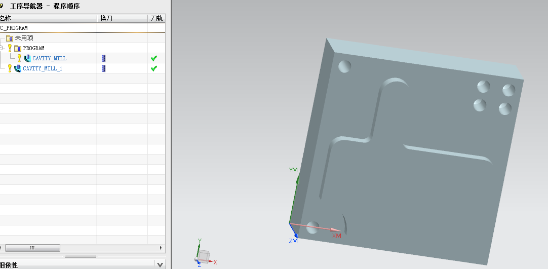Click the 换刀 column header
Image resolution: width=548 pixels, height=269 pixels.
pyautogui.click(x=122, y=18)
